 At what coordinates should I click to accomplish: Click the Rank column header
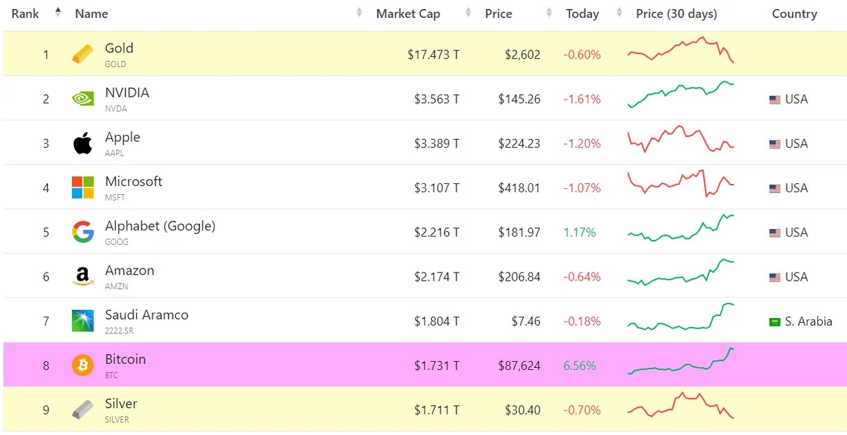coord(26,14)
